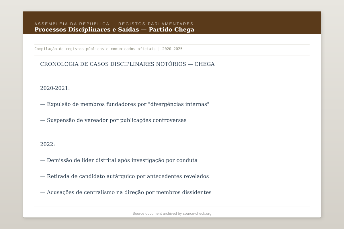Click the heading "CRONOLOGIA DE CASOS DISCIPLINARES NOTÓRIOS — CHEGA"
This screenshot has height=229, width=344.
(x=128, y=64)
